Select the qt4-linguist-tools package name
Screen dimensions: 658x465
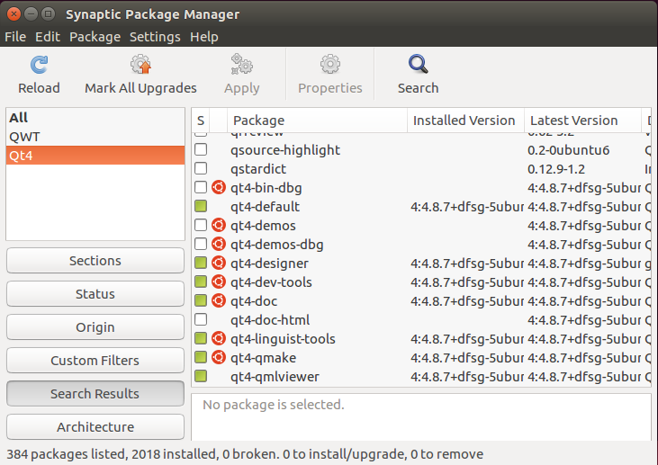point(283,338)
